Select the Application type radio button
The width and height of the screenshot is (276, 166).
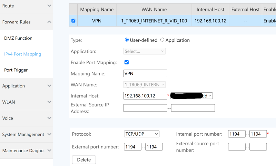[x=162, y=40]
